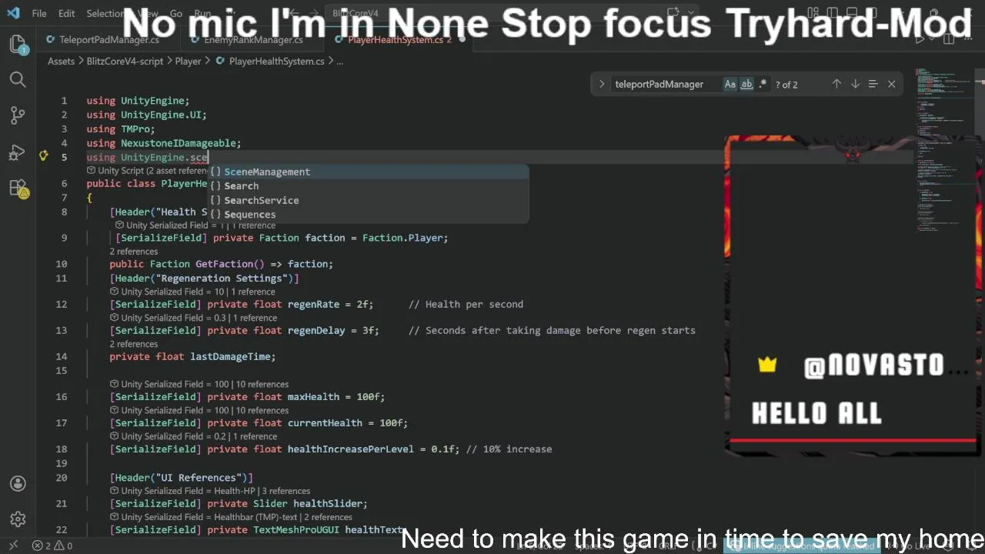Click '2 references' above GetFaction line
This screenshot has width=985, height=554.
point(133,252)
